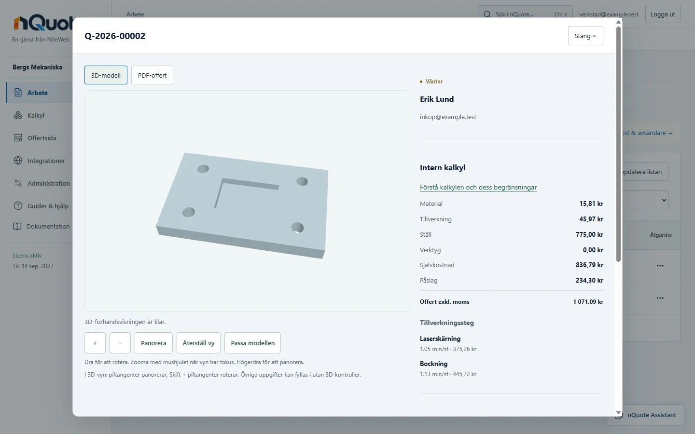This screenshot has height=434, width=695.
Task: Open the Förstå kalkylen och dess begränsningar link
Action: pos(478,187)
